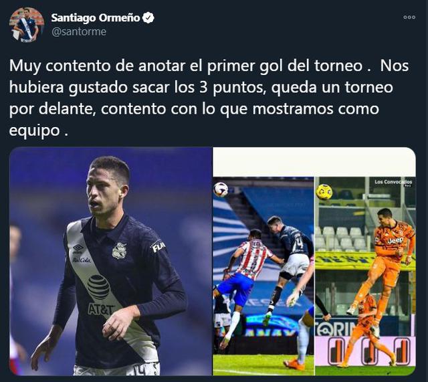Click the yellow ball in the right photo
The height and width of the screenshot is (382, 428).
point(324,192)
